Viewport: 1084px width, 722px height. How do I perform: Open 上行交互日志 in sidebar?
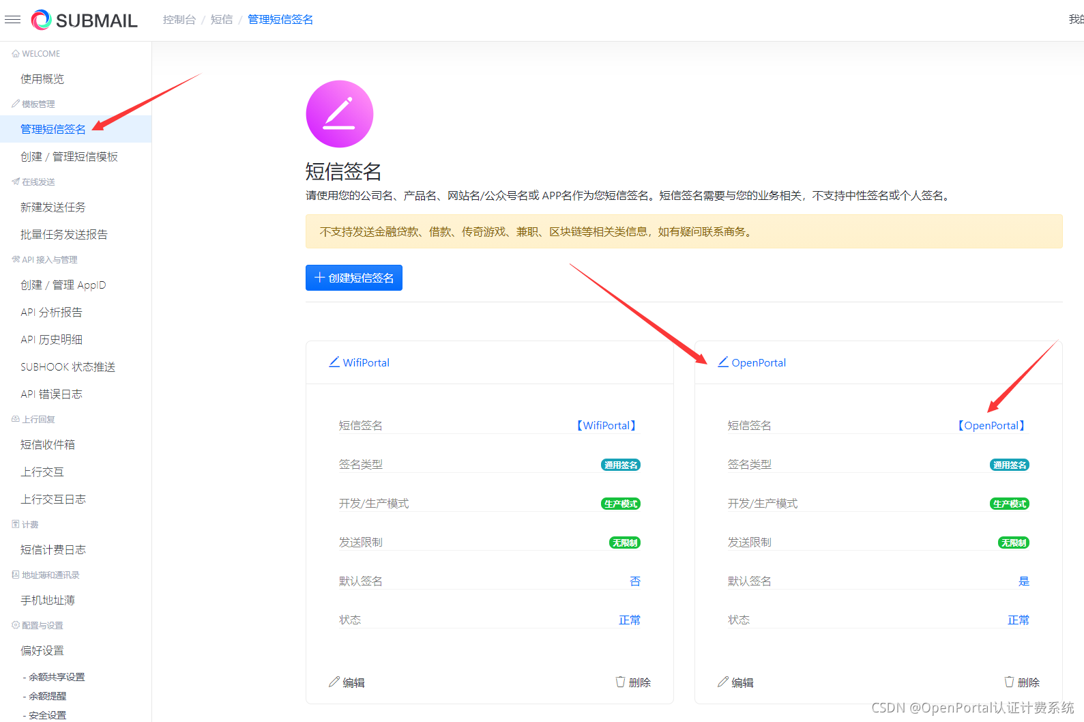coord(53,500)
